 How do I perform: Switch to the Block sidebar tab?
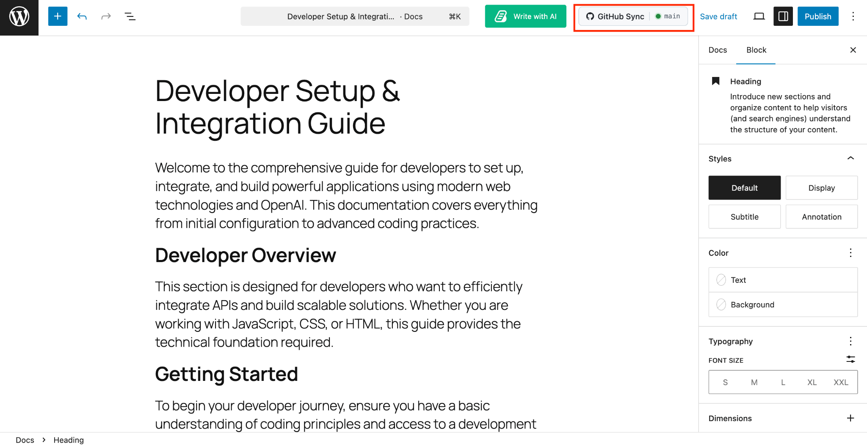point(756,50)
